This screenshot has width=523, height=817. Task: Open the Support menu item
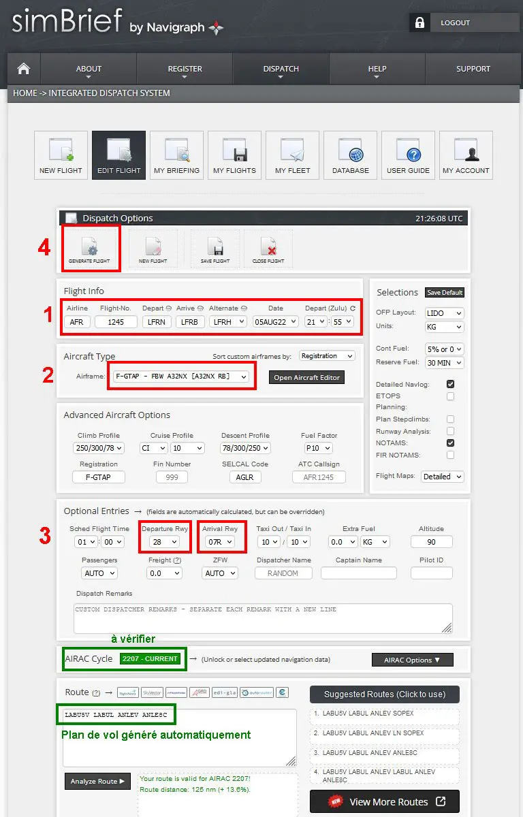(x=473, y=69)
